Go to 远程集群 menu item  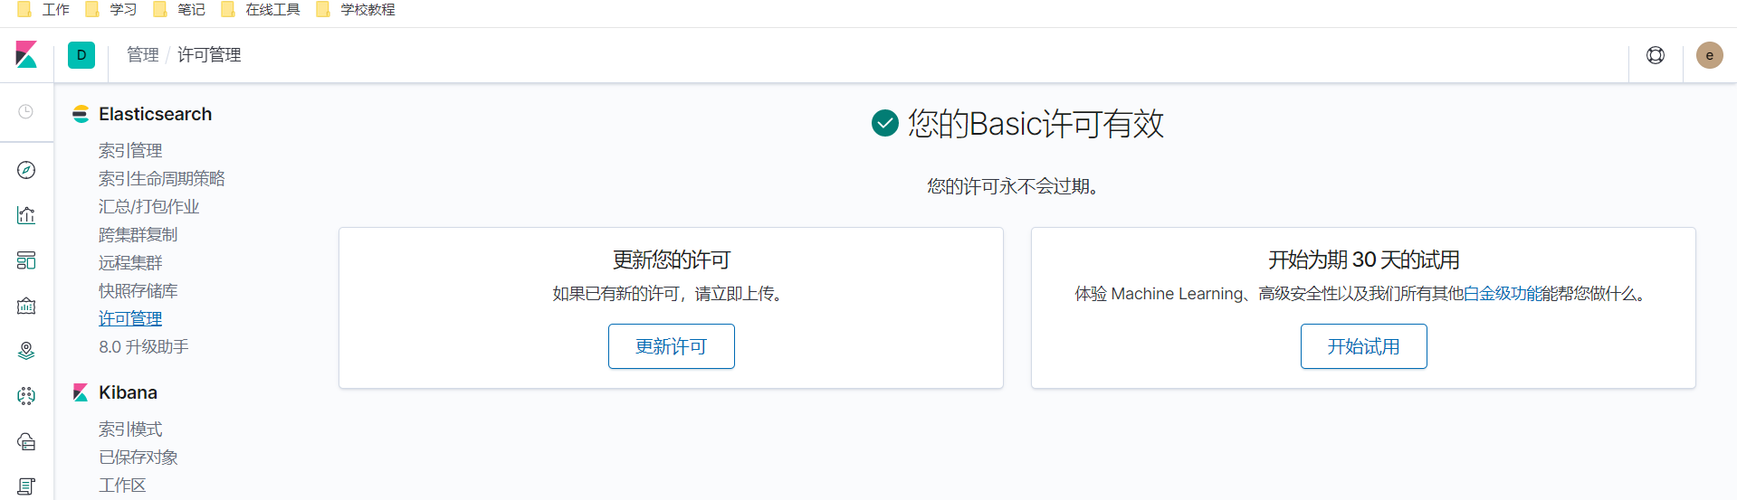[x=130, y=262]
